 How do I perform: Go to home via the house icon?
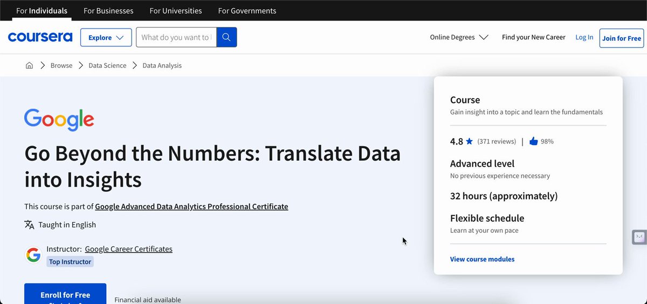coord(29,65)
